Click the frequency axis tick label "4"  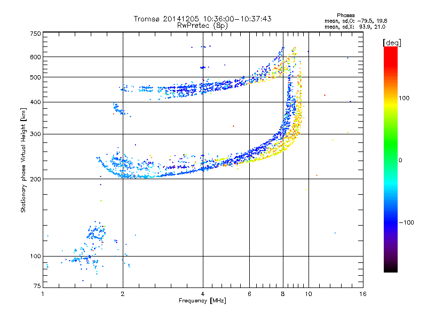tap(203, 294)
